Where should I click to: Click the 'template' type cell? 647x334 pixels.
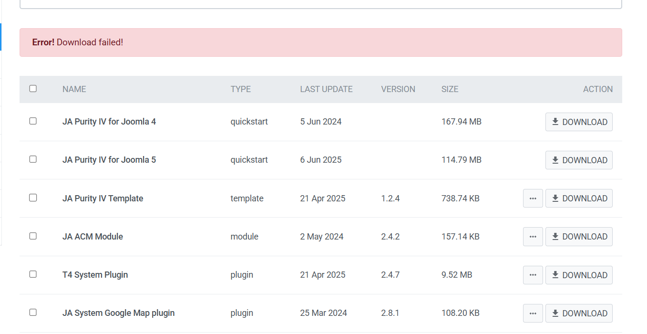coord(247,198)
